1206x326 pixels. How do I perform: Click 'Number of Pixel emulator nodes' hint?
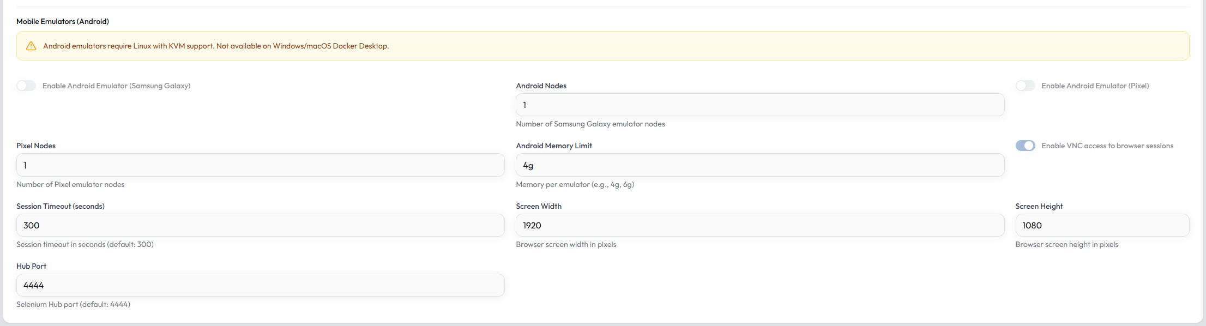[70, 184]
